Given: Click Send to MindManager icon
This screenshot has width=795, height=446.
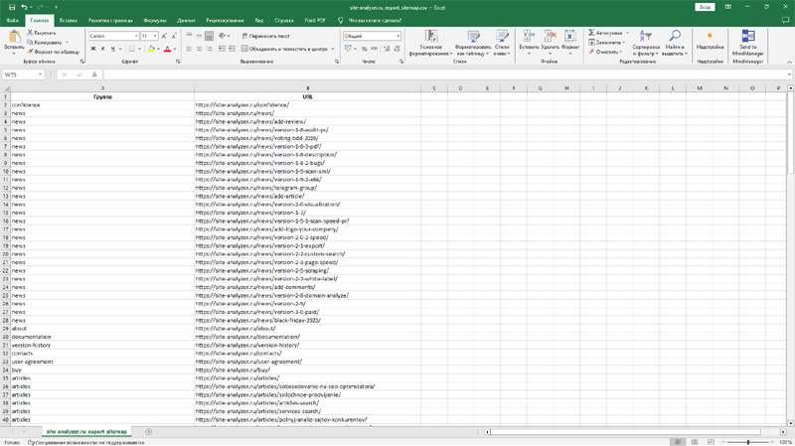Looking at the screenshot, I should coord(748,37).
